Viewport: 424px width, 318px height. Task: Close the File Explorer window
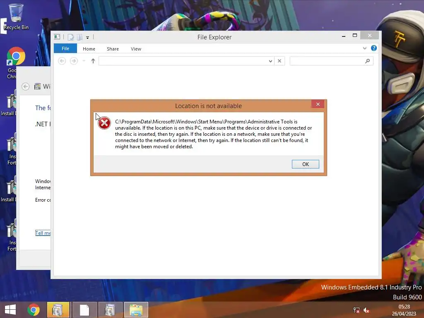(x=370, y=36)
